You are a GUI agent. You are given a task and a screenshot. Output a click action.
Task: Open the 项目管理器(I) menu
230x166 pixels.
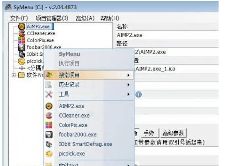[52, 18]
